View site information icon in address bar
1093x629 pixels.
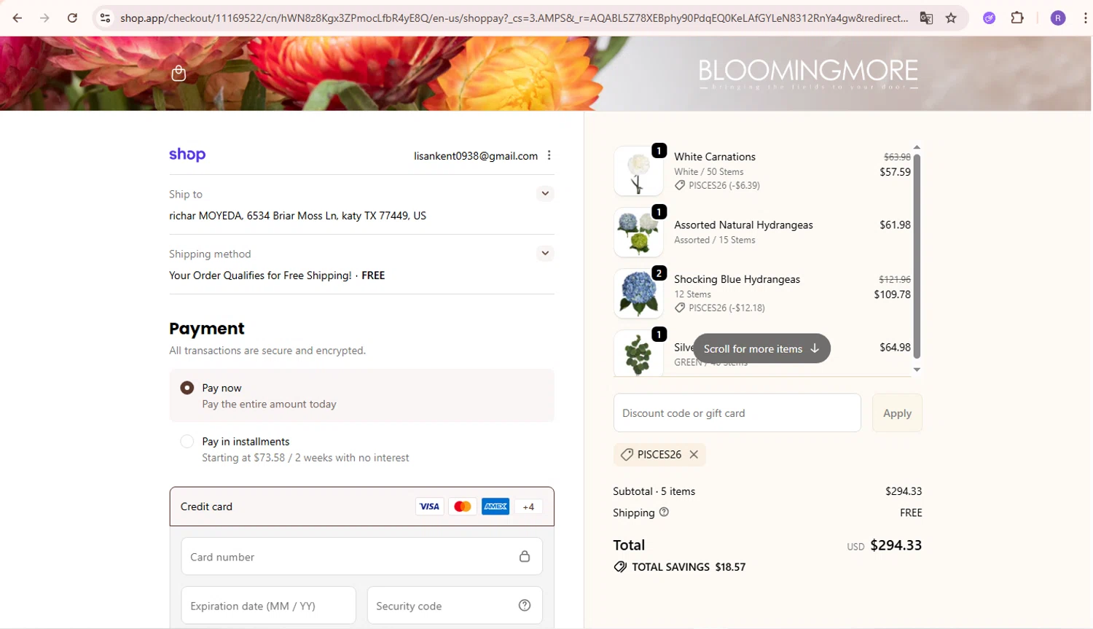coord(106,17)
